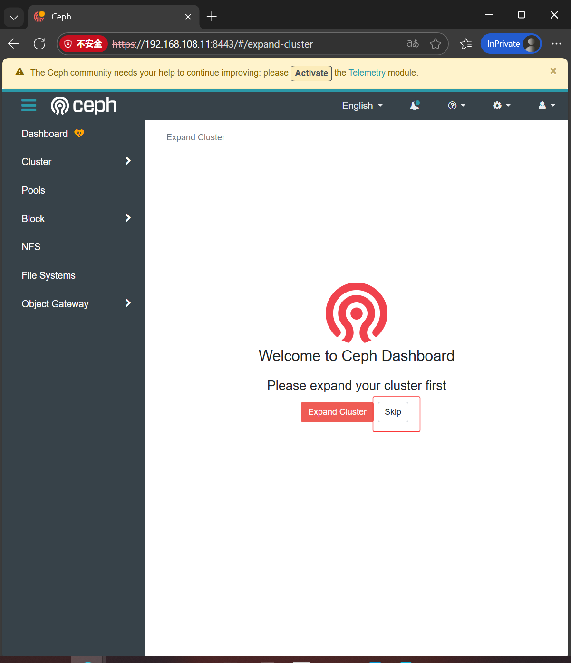Open a new browser tab
Screen dimensions: 571x663
pyautogui.click(x=212, y=17)
